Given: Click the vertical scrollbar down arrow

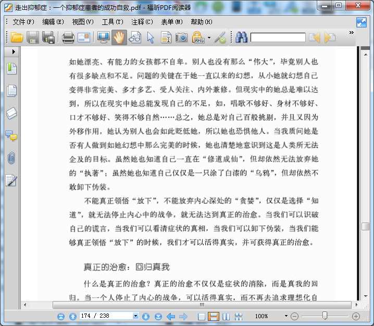Looking at the screenshot, I should point(366,296).
